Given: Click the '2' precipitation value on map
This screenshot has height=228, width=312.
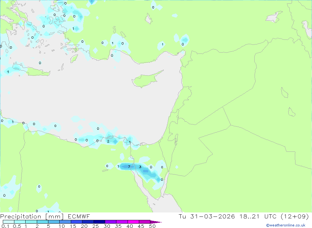Looking at the screenshot, I should click(x=108, y=141).
